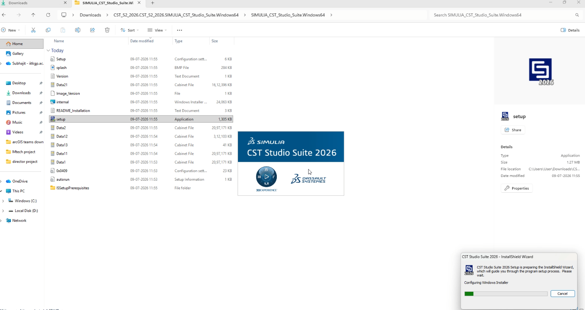Click the Share icon in toolbar
The image size is (585, 310).
92,30
